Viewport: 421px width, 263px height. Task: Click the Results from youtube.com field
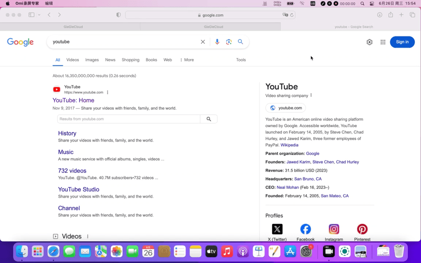(128, 119)
